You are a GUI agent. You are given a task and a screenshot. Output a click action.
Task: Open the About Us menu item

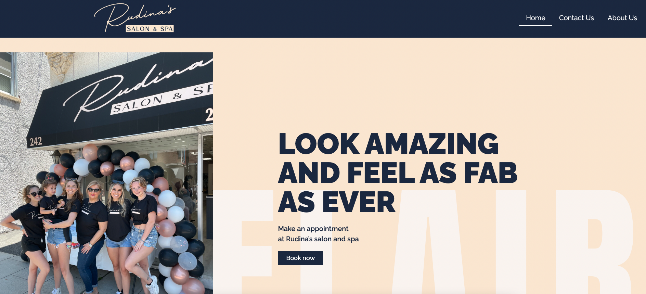622,18
